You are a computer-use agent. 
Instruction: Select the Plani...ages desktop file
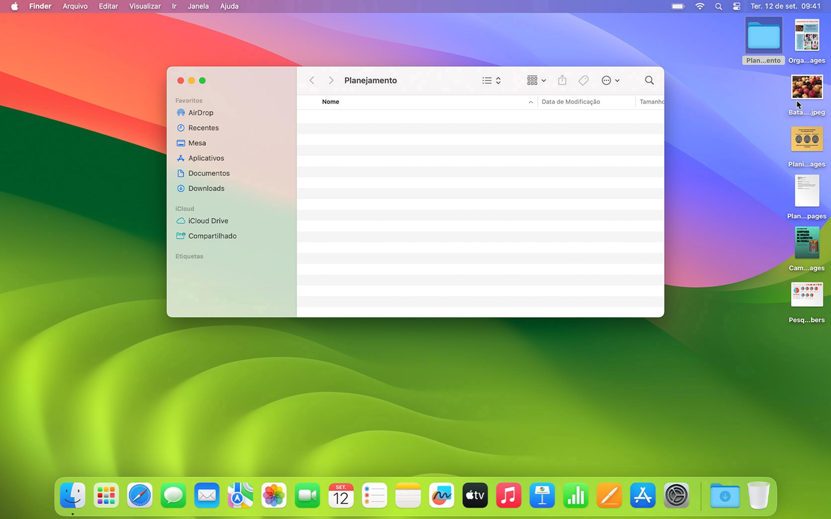pos(807,147)
